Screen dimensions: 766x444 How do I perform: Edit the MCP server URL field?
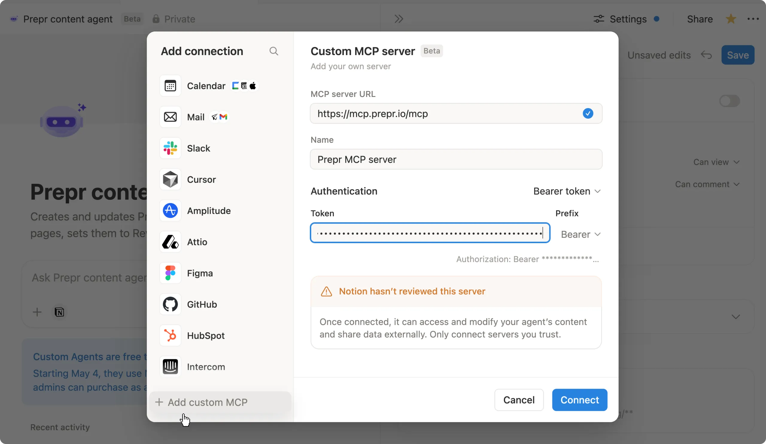click(425, 113)
